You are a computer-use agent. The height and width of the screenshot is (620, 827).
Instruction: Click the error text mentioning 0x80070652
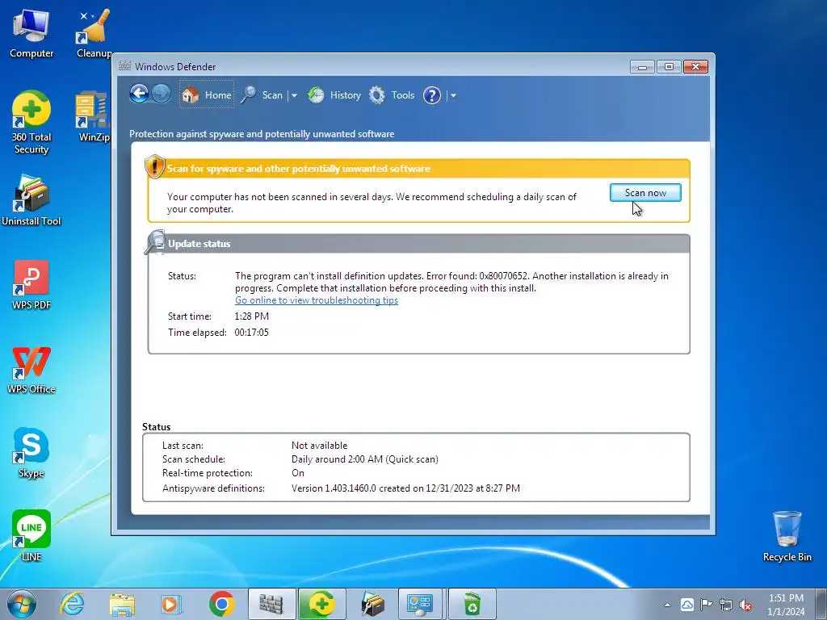[x=451, y=282]
